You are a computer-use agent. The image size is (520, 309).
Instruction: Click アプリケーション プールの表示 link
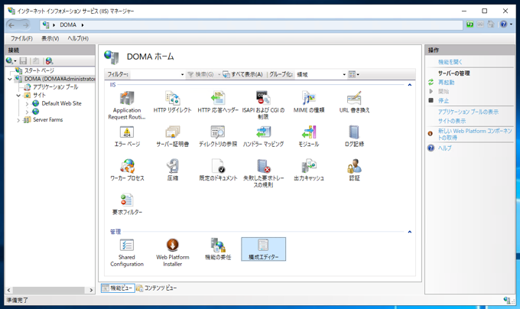(x=468, y=112)
